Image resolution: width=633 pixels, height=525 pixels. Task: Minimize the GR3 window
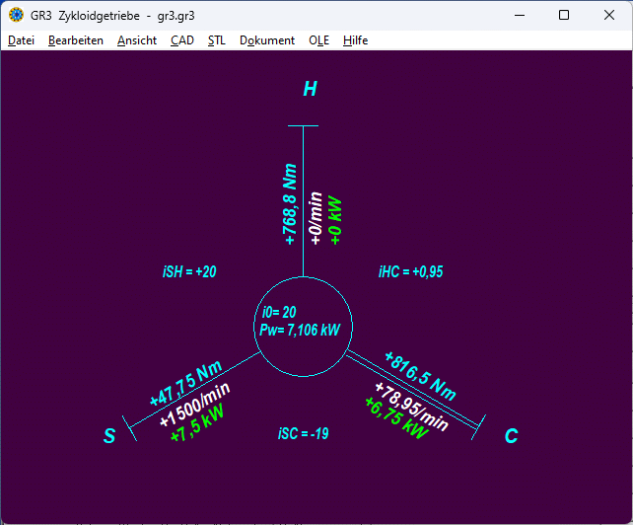tap(519, 15)
